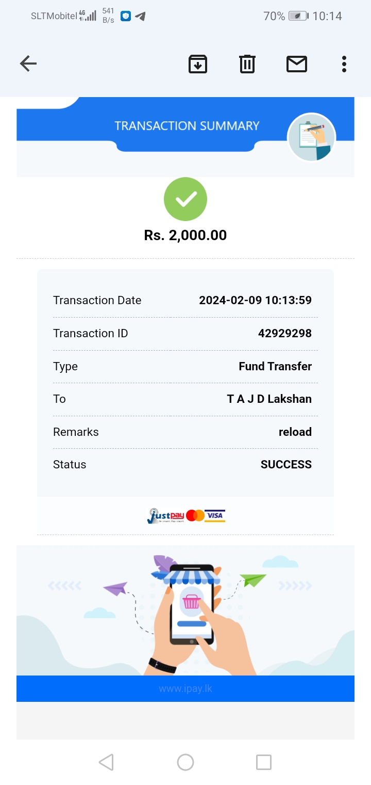This screenshot has height=785, width=371.
Task: Open the www.ipay.lk link
Action: [185, 689]
